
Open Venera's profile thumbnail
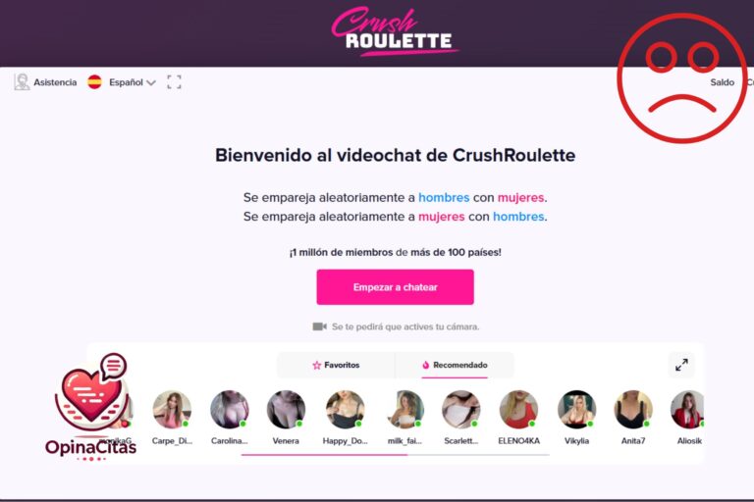coord(286,409)
